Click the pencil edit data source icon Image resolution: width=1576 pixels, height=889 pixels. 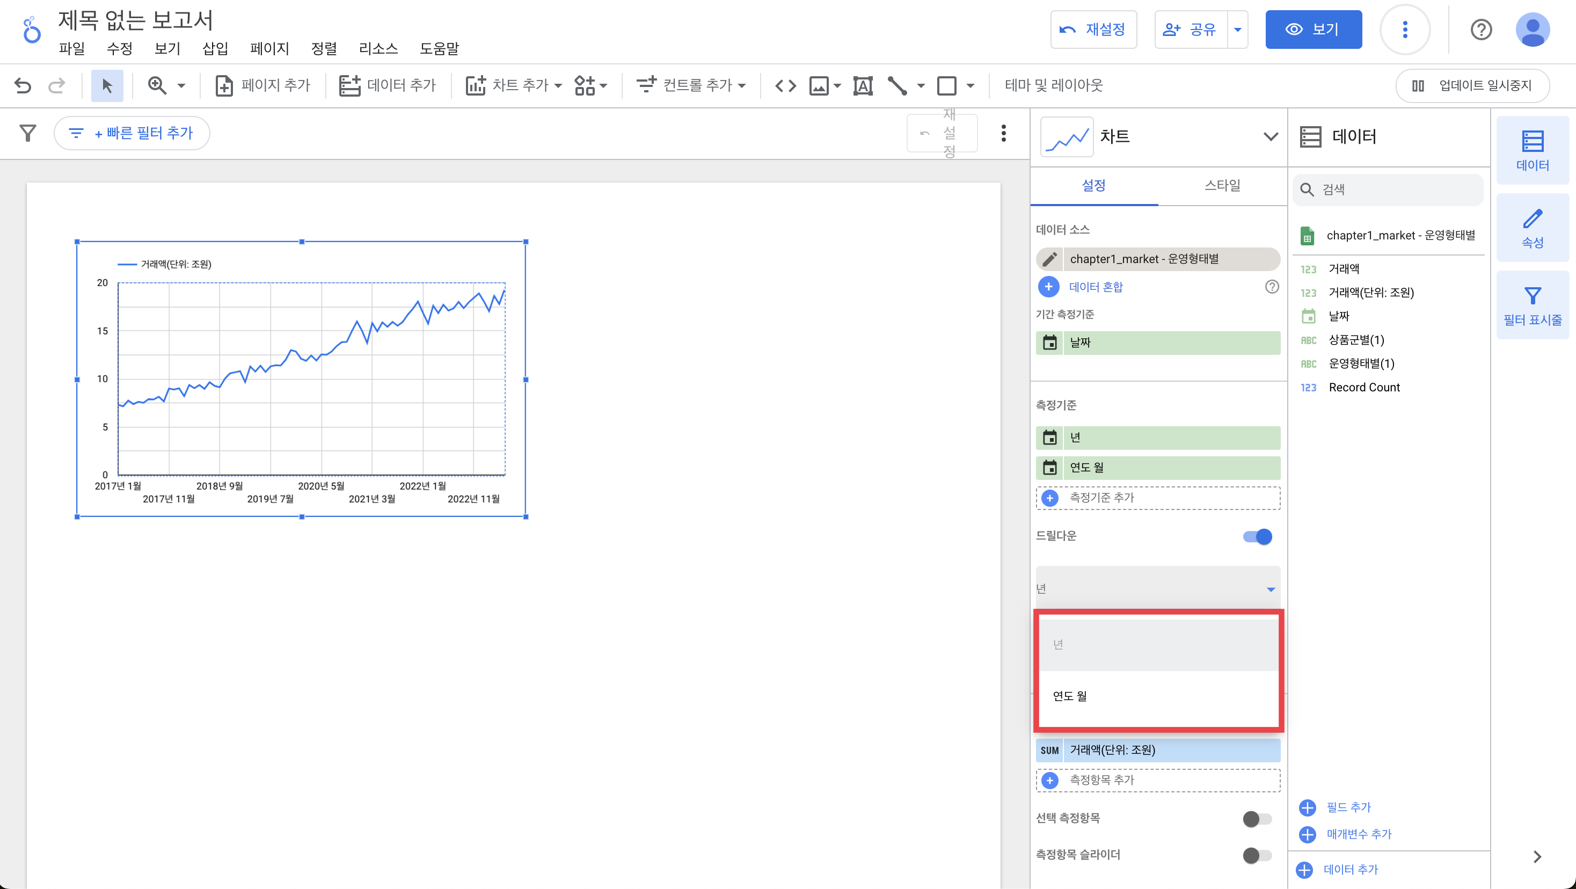[1050, 259]
